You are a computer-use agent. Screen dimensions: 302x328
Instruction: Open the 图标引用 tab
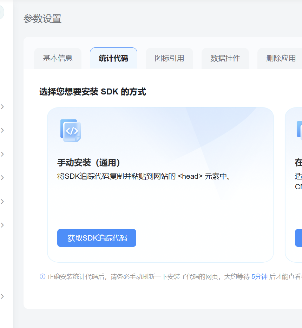coord(169,58)
